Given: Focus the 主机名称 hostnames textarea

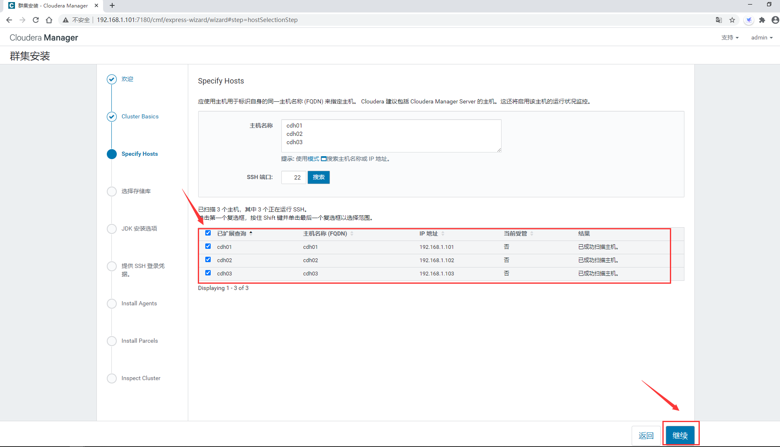Looking at the screenshot, I should [391, 136].
